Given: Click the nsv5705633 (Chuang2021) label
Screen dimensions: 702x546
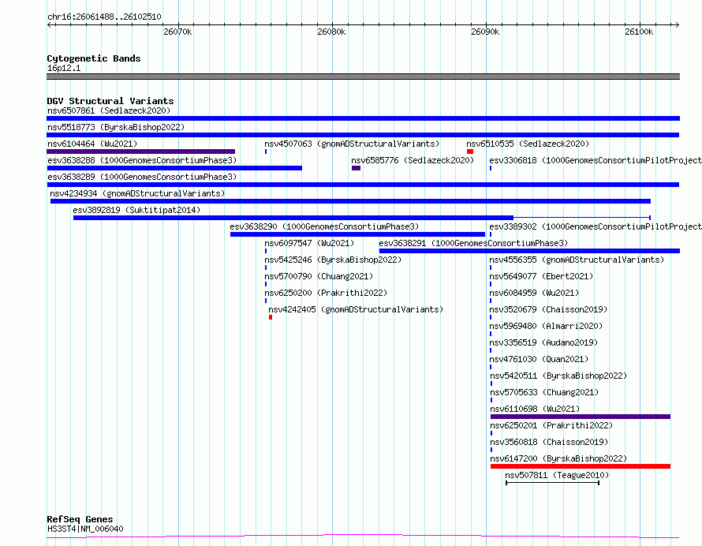Looking at the screenshot, I should click(544, 392).
